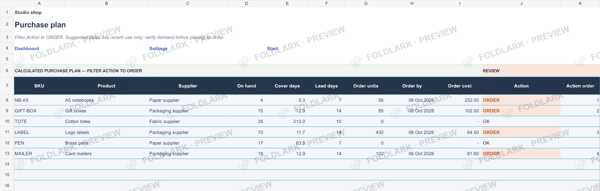Click the PEN SKU cell

pos(39,143)
